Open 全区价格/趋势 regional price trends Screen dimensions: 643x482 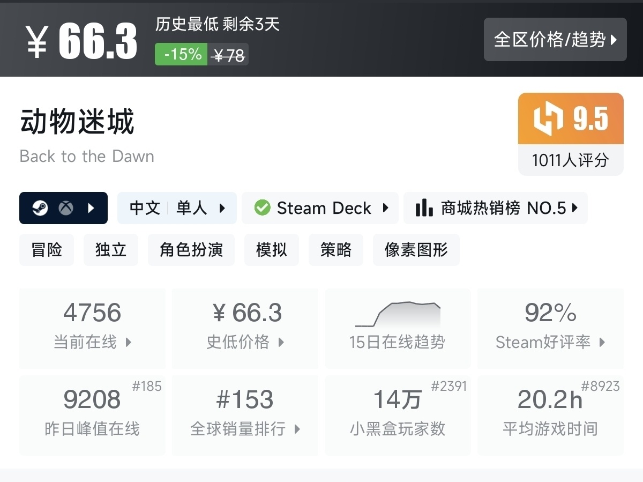click(555, 39)
